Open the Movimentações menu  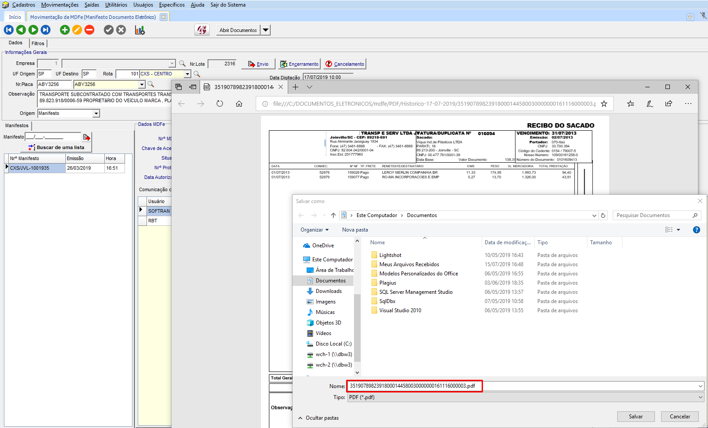pos(60,5)
